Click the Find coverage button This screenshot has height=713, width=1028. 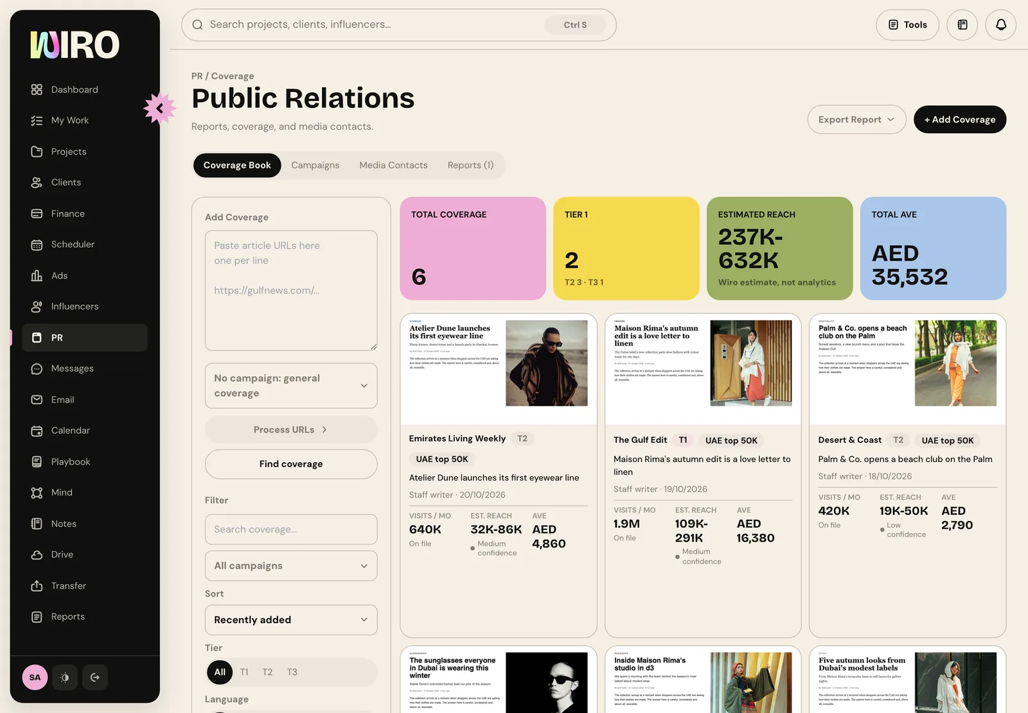pos(291,464)
